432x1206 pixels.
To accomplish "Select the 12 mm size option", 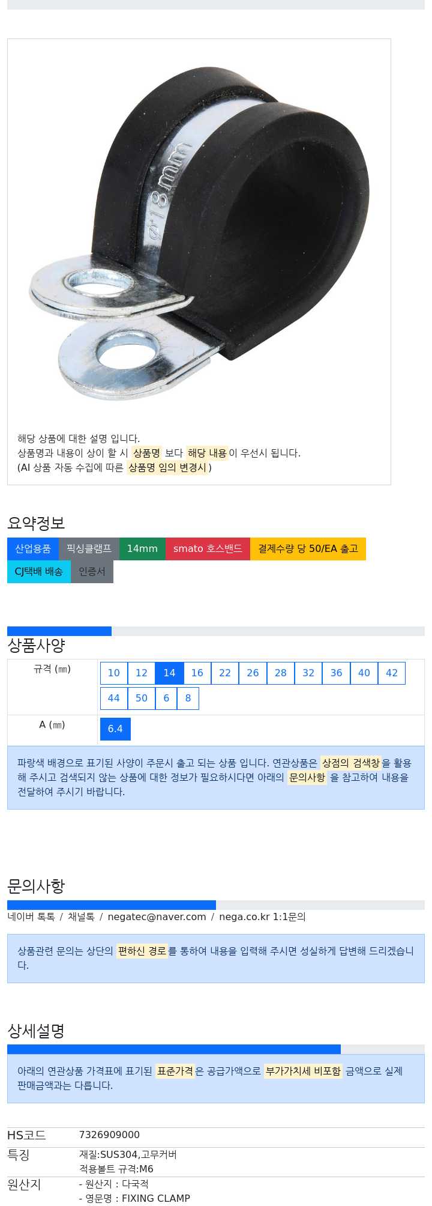I will (142, 673).
